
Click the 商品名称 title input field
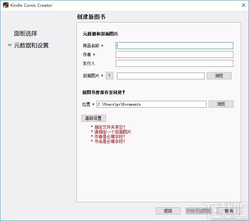(x=175, y=46)
